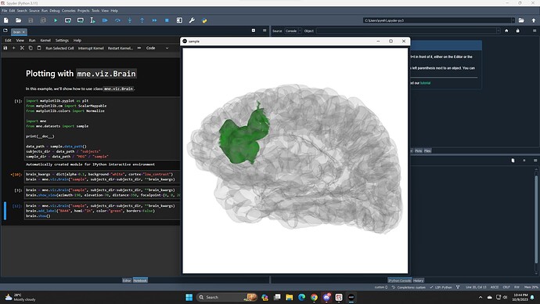Open the Consoles menu
Image resolution: width=540 pixels, height=304 pixels.
(x=69, y=11)
